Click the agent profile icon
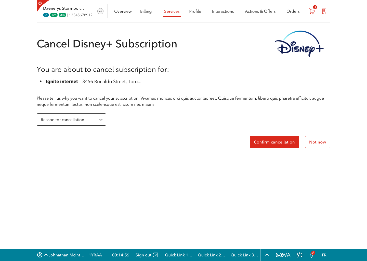367x261 pixels. pyautogui.click(x=40, y=255)
